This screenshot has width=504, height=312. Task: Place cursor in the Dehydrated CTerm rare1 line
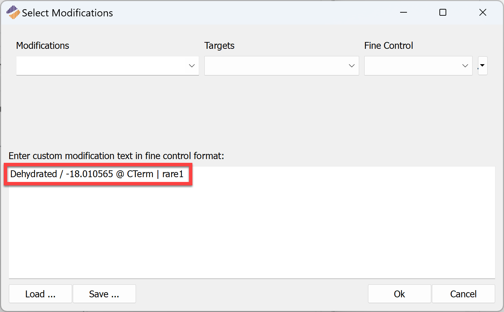[x=97, y=174]
